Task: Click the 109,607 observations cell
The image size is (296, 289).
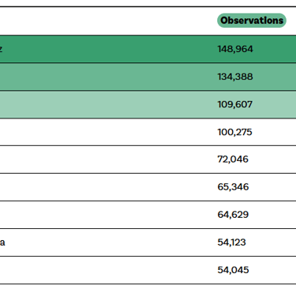Action: (234, 104)
